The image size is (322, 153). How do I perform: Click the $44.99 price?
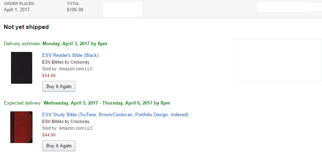point(49,135)
